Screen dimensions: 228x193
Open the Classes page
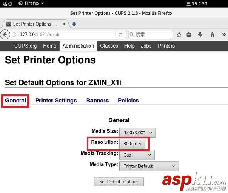[109, 46]
